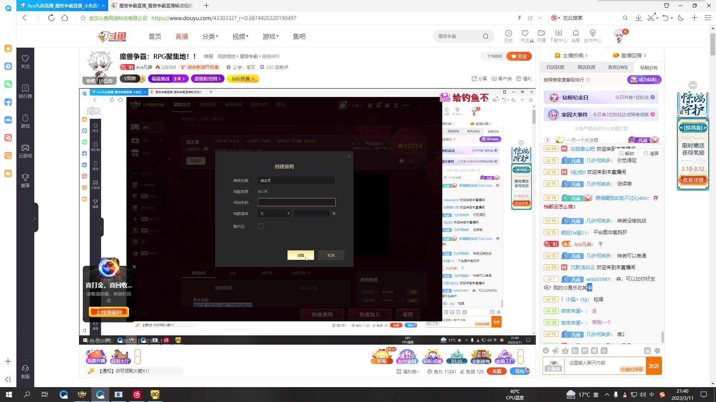Click browser reload icon

click(51, 18)
